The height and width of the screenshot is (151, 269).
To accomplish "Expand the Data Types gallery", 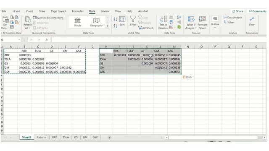I will 108,26.
